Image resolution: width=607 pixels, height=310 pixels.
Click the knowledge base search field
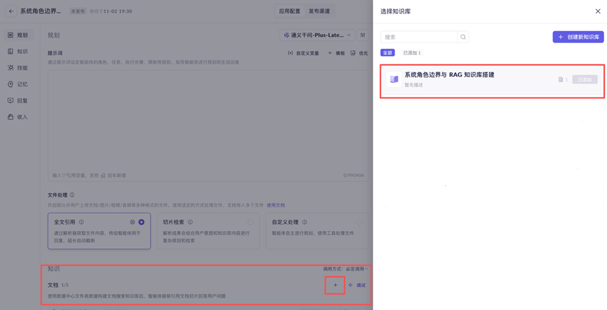click(x=419, y=37)
